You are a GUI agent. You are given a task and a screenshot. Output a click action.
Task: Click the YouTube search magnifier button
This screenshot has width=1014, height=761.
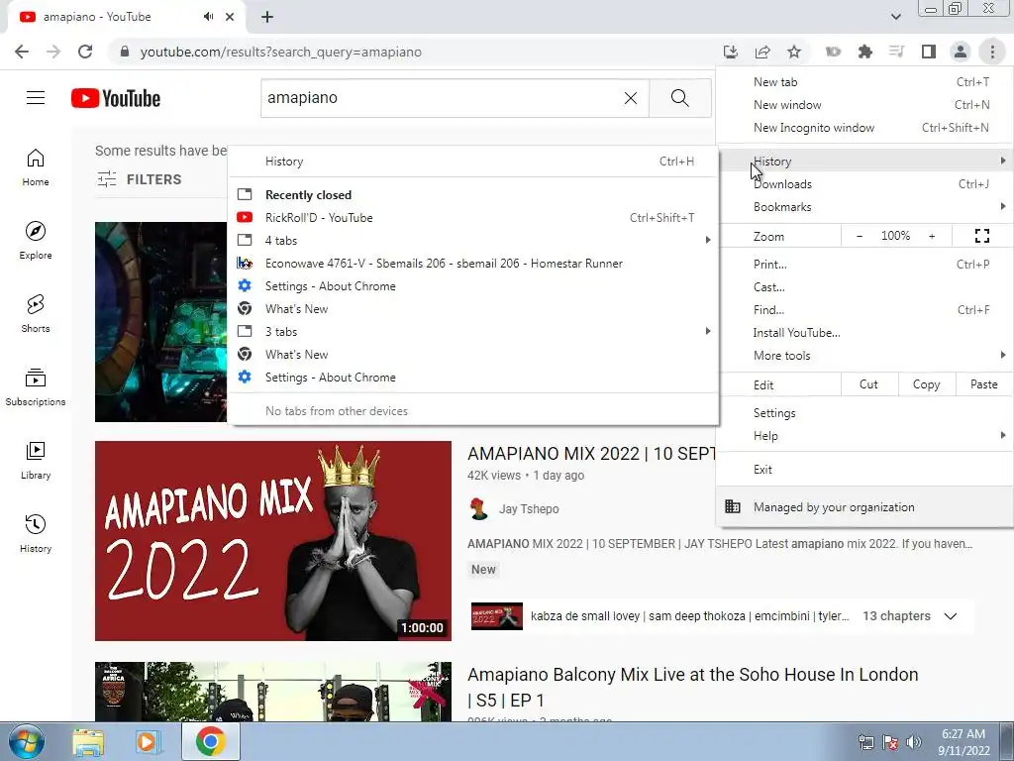click(679, 98)
